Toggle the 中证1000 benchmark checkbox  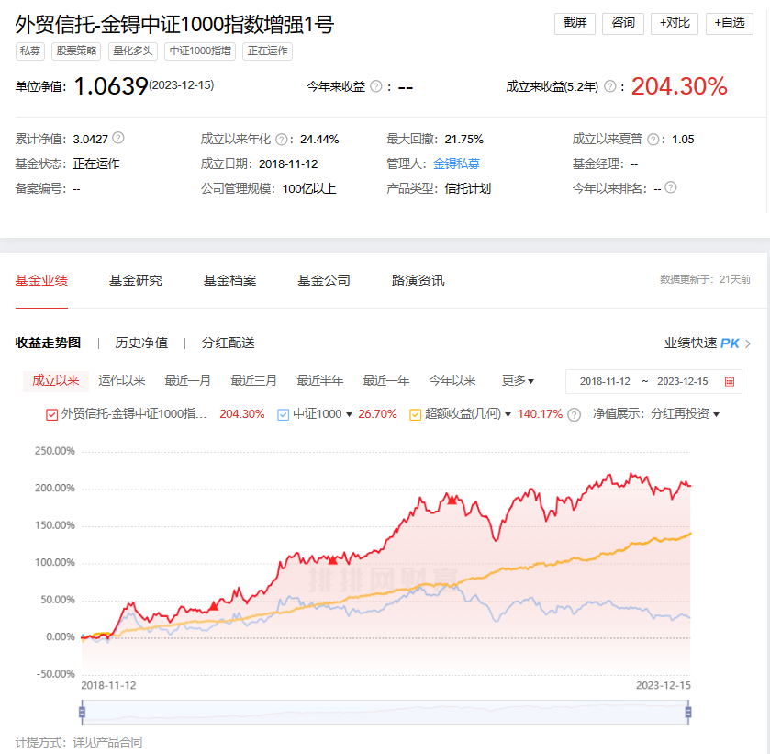pyautogui.click(x=283, y=415)
